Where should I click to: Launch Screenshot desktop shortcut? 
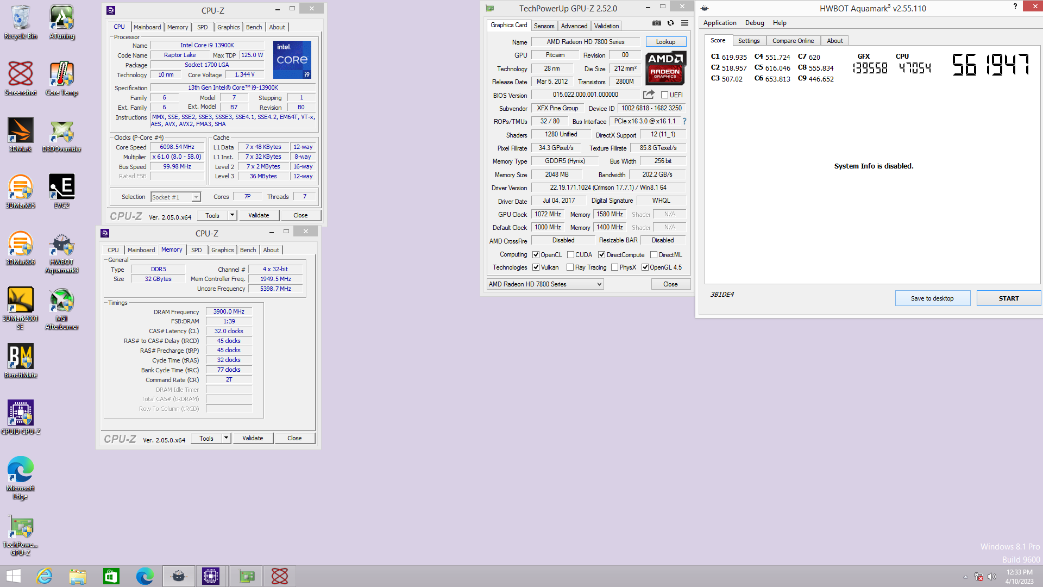[x=21, y=79]
